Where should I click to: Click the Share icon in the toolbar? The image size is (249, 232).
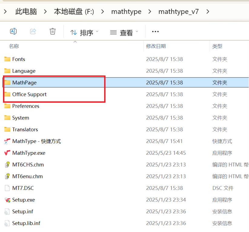coord(33,31)
